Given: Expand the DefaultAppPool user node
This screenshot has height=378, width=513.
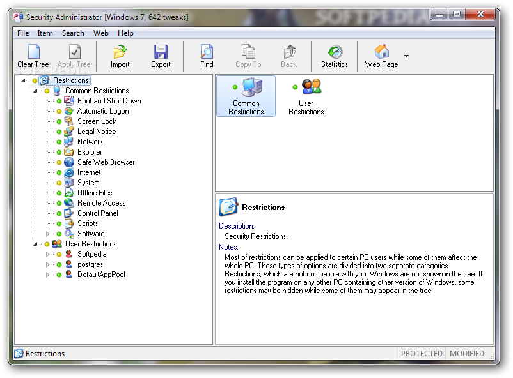Looking at the screenshot, I should [47, 275].
